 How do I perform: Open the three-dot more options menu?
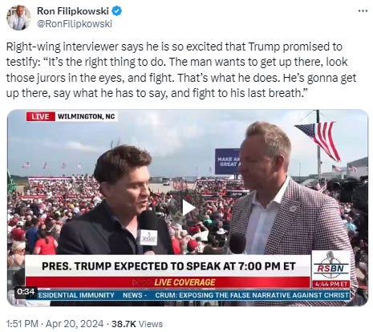(x=363, y=10)
